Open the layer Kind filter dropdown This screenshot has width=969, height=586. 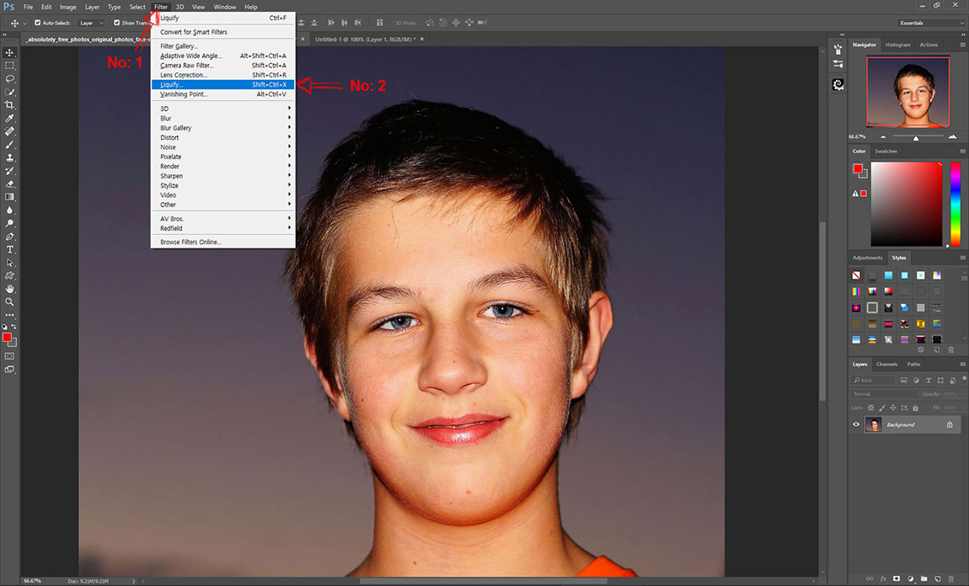point(873,381)
